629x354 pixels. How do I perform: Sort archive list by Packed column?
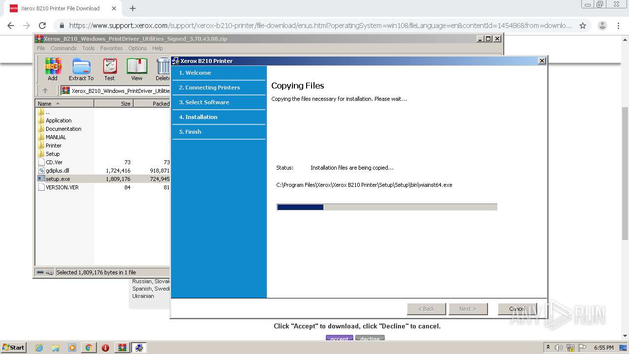[x=152, y=103]
